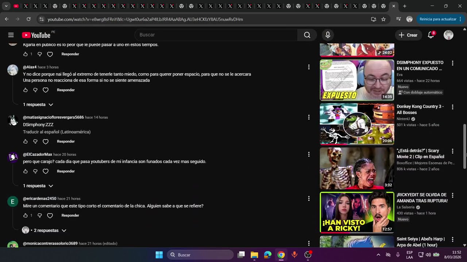Like the comment by @ElCazadorMax
The image size is (467, 262).
pos(26,171)
